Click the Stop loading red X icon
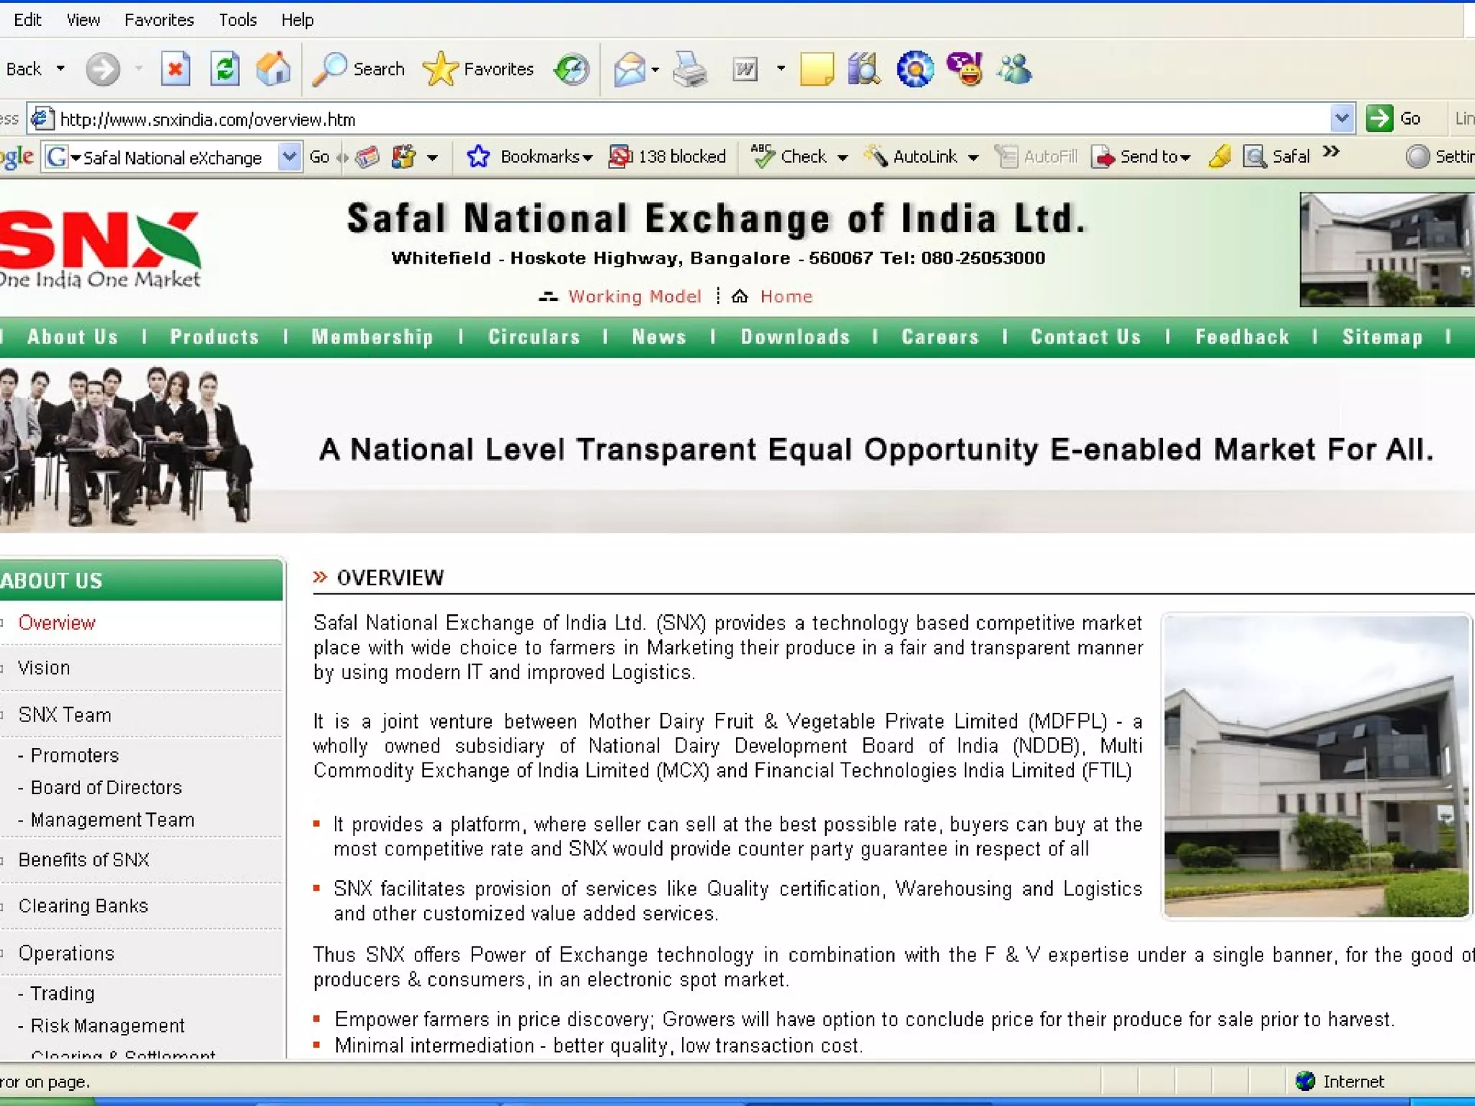Image resolution: width=1475 pixels, height=1106 pixels. pos(175,70)
